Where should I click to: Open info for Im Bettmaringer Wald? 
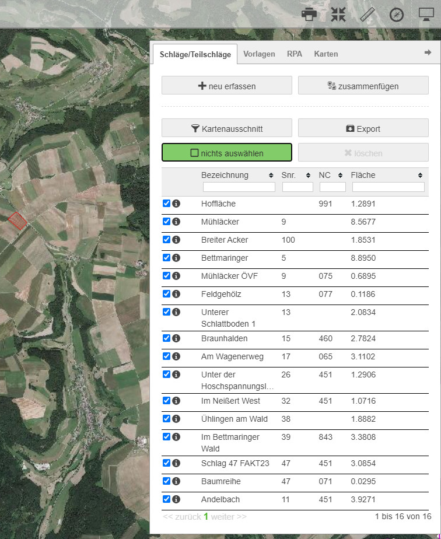176,437
